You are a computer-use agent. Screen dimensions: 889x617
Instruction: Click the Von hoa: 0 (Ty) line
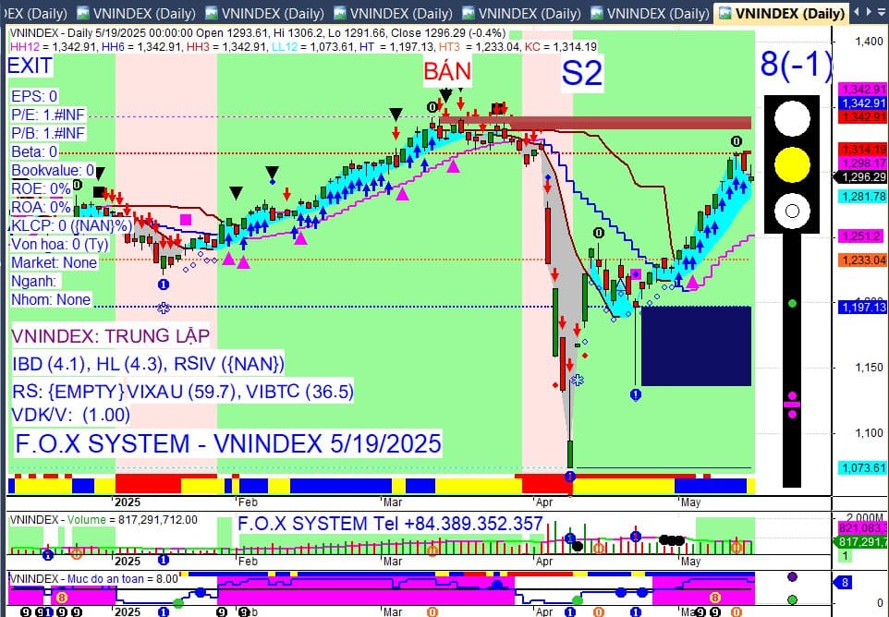click(x=59, y=244)
